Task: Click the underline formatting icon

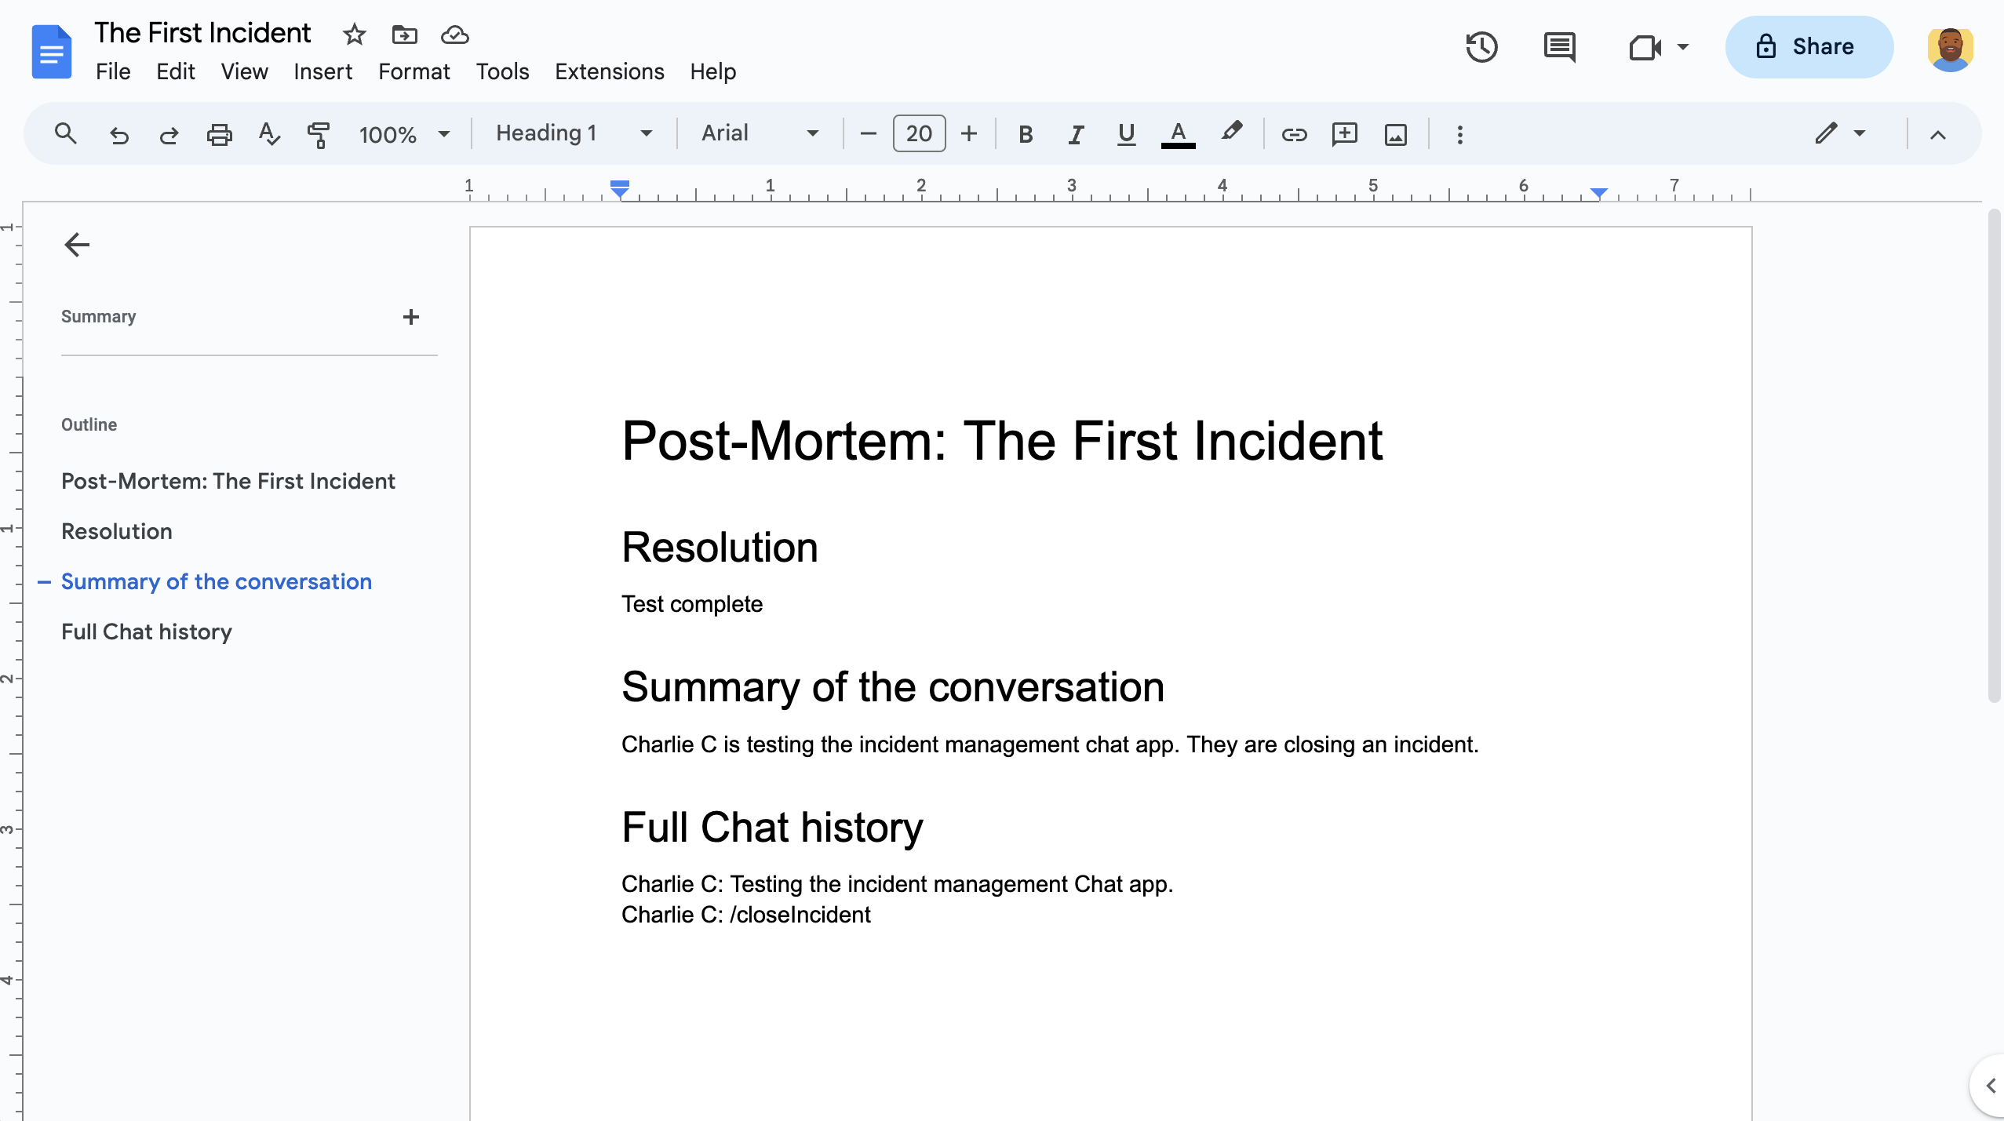Action: 1124,133
